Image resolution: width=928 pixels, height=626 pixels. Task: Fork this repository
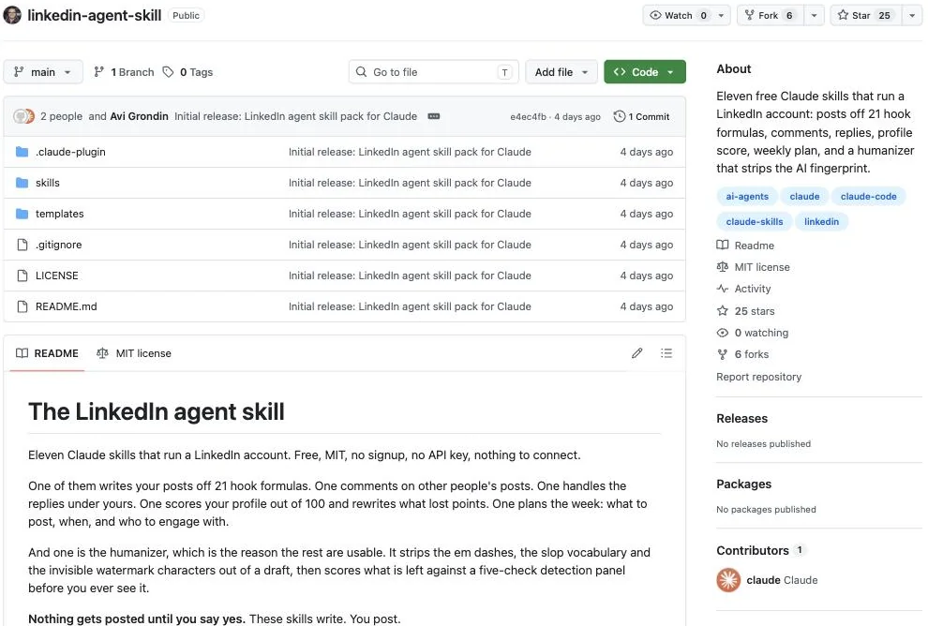(770, 15)
